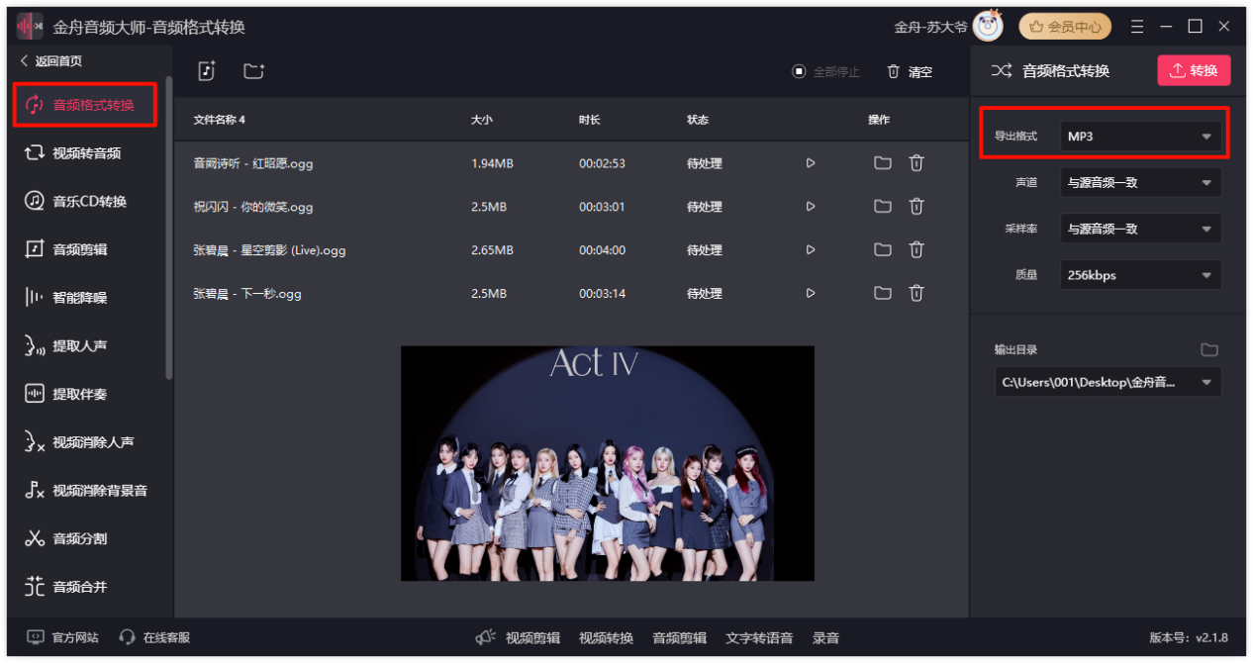Click 文字转语音 in the bottom bar
Screen dimensions: 1253x663
coord(759,638)
